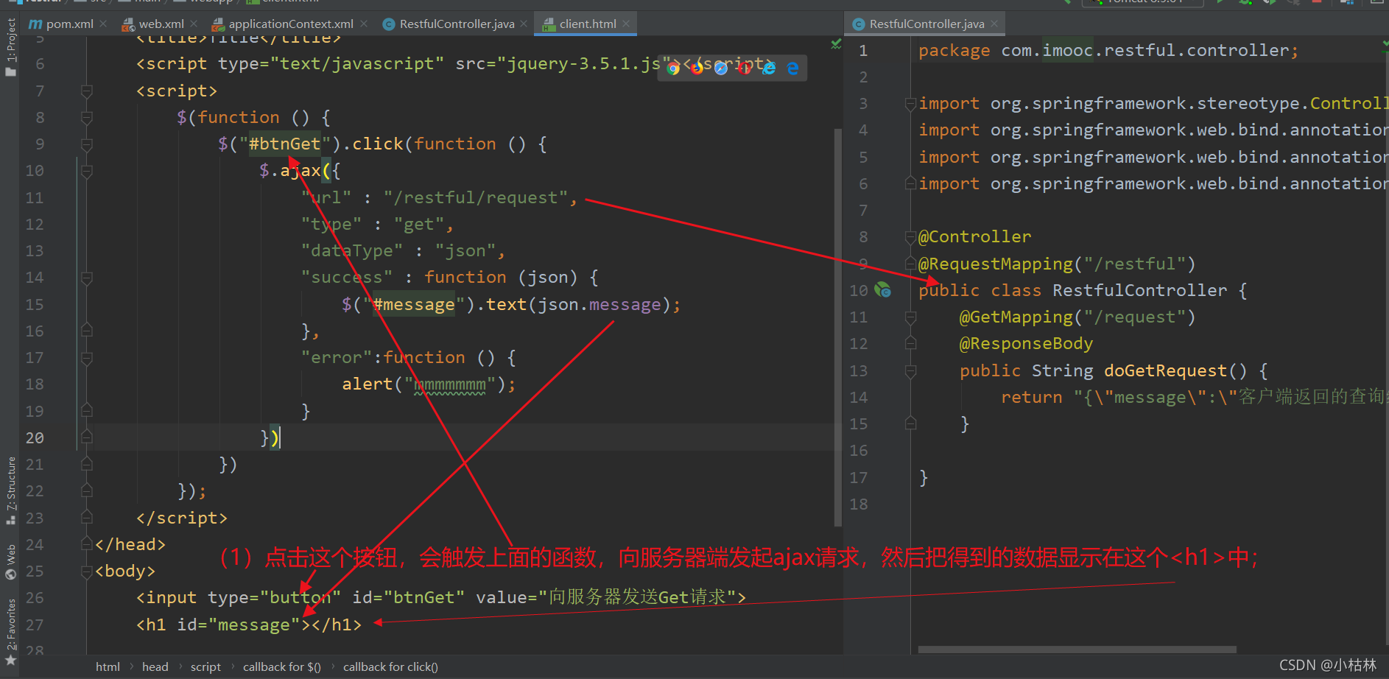Close right-pane RestfulController.java tab

(994, 24)
